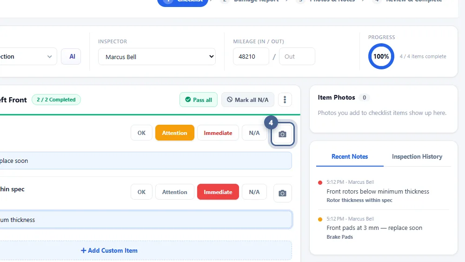Mark rotor thickness item N/A
The height and width of the screenshot is (262, 465).
point(254,192)
